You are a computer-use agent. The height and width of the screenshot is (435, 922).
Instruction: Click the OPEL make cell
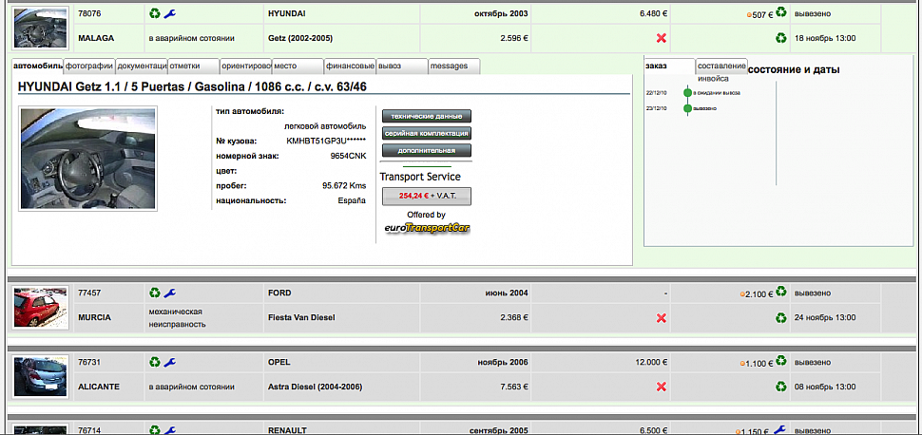pyautogui.click(x=342, y=362)
